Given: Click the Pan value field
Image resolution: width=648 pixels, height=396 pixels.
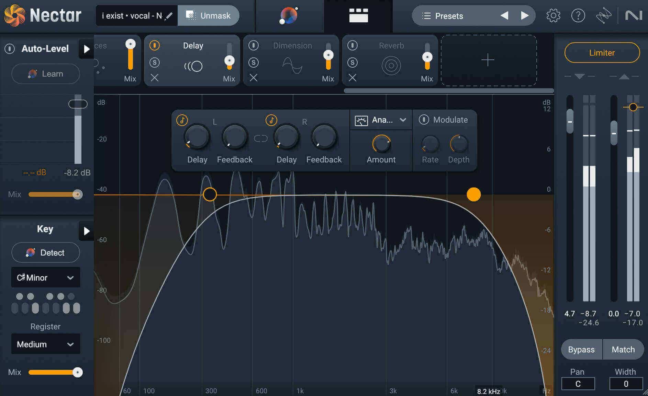Looking at the screenshot, I should point(578,384).
